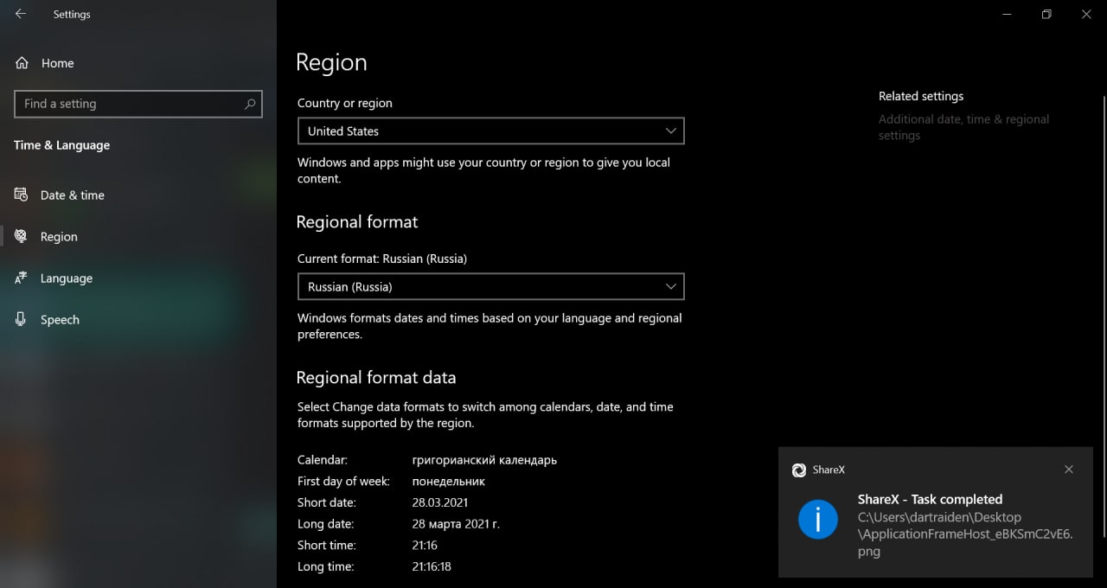
Task: Expand United States dropdown chevron
Action: (671, 131)
